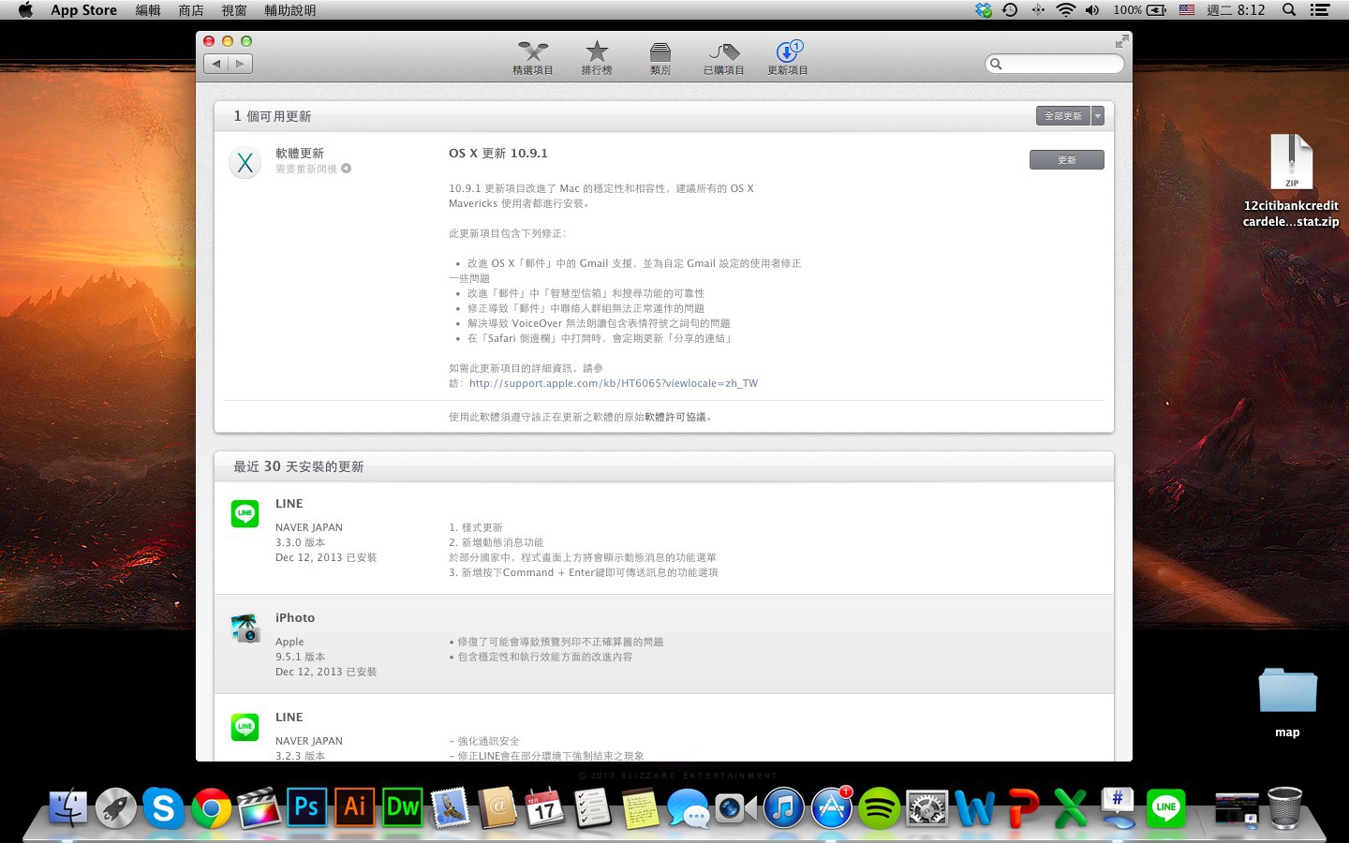The width and height of the screenshot is (1349, 843).
Task: Open iTunes in the Dock
Action: [783, 807]
